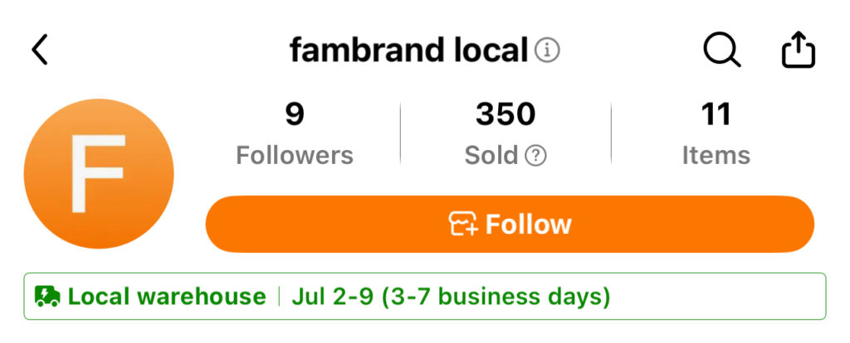Tap the green delivery truck icon
The image size is (850, 343).
tap(47, 297)
